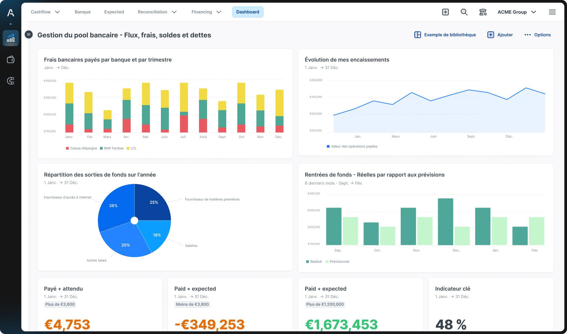The image size is (567, 334).
Task: Click the magnet-shaped sidebar icon
Action: click(11, 81)
